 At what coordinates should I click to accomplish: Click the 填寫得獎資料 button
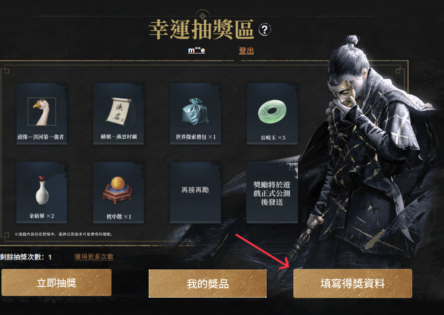pyautogui.click(x=352, y=283)
